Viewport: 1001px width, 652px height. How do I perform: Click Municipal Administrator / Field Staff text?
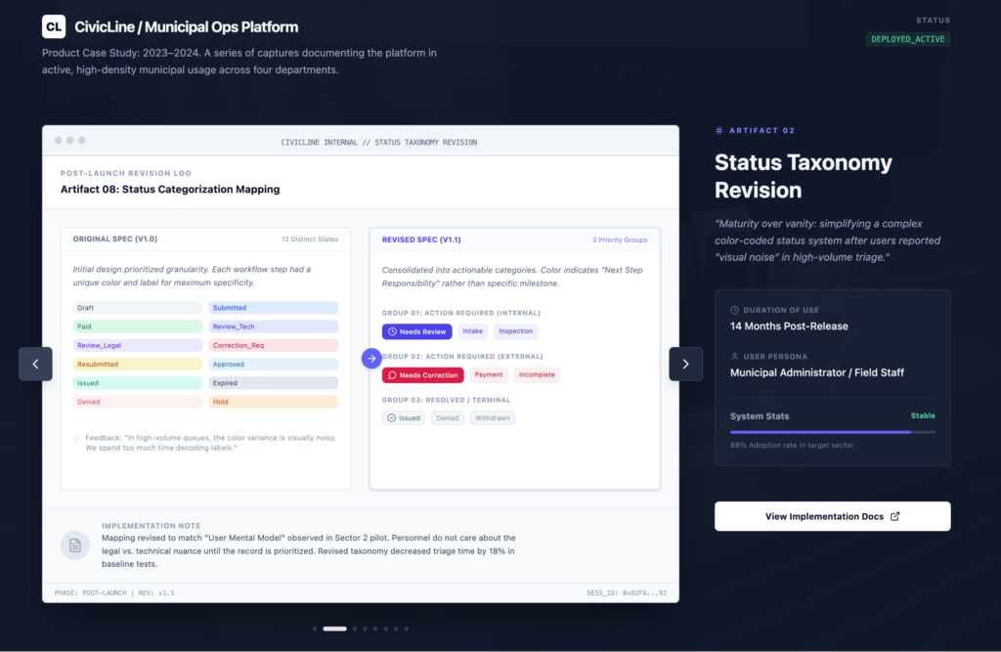(x=817, y=373)
